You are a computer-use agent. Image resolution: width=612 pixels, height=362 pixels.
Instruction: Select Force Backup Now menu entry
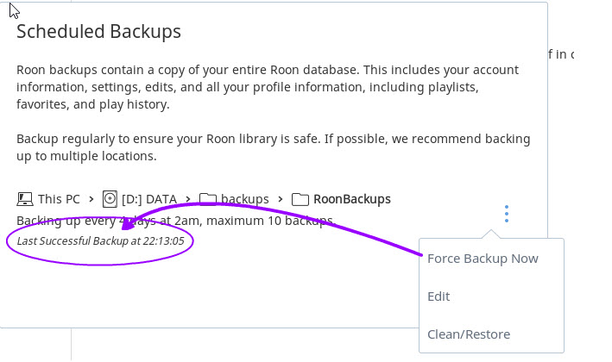click(x=483, y=259)
